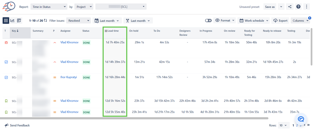Click the horizontal scrollbar under the table

click(134, 118)
